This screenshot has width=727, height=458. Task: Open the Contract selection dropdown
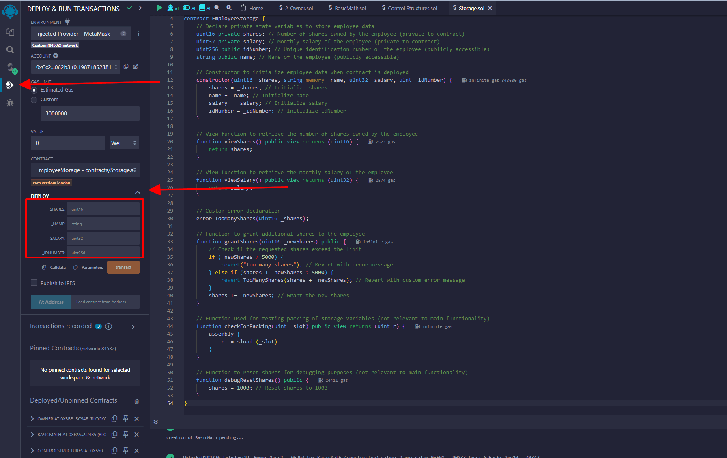[x=85, y=170]
